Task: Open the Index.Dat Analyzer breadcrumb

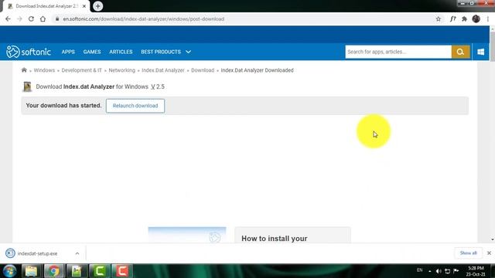Action: coord(163,70)
